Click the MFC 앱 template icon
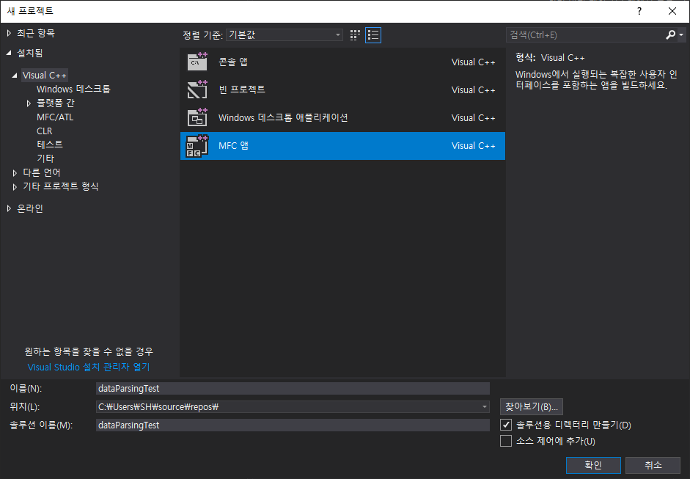This screenshot has width=690, height=479. (x=197, y=146)
